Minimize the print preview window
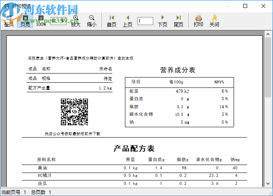Image resolution: width=273 pixels, height=196 pixels. [227, 6]
